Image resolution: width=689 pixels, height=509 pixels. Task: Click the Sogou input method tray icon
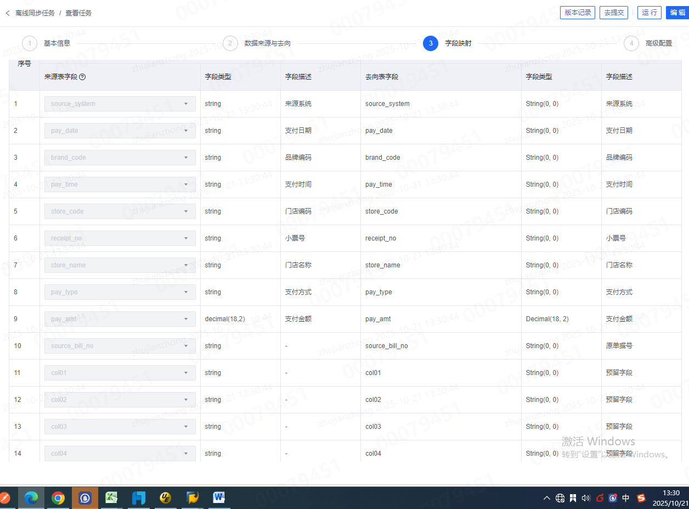(641, 498)
